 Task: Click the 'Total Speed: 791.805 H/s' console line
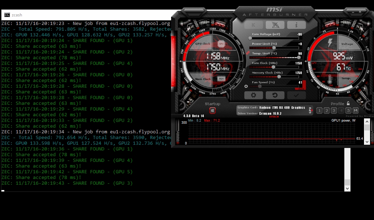click(86, 29)
